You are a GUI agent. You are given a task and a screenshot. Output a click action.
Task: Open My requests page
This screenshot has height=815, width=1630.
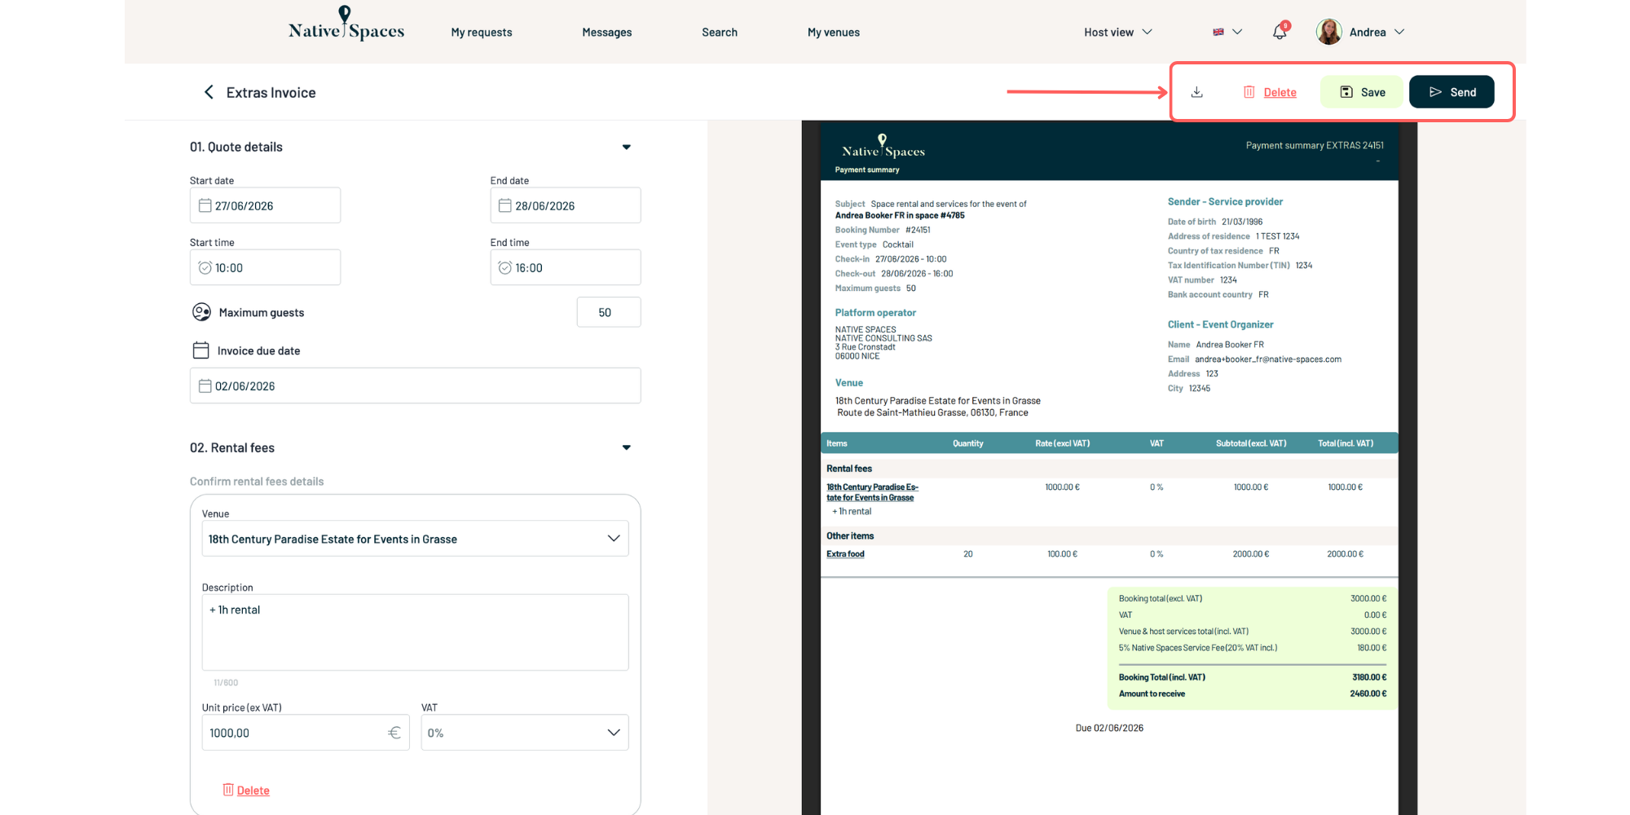(482, 33)
